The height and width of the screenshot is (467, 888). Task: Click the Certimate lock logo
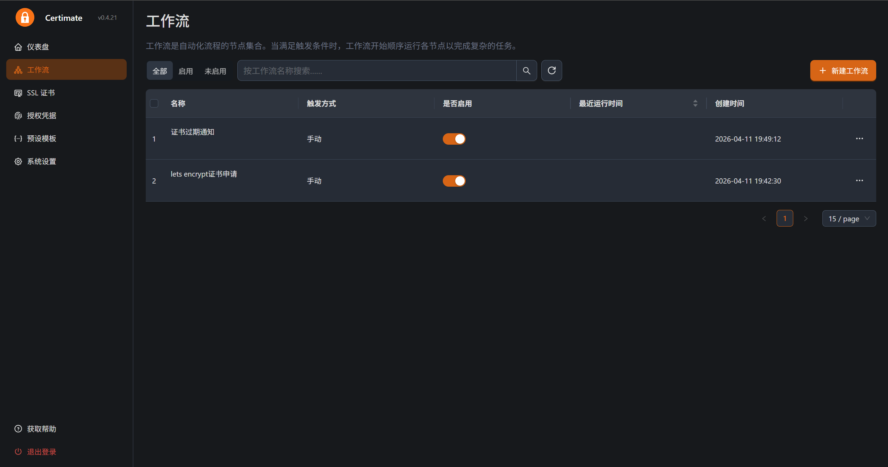25,17
